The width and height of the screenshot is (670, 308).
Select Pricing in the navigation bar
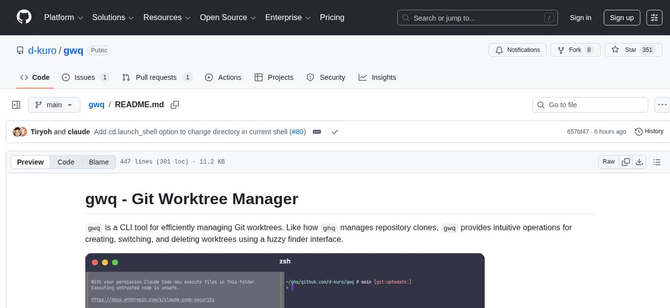coord(332,17)
